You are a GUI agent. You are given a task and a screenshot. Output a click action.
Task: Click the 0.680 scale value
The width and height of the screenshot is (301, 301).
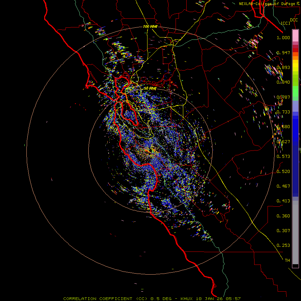(x=283, y=127)
